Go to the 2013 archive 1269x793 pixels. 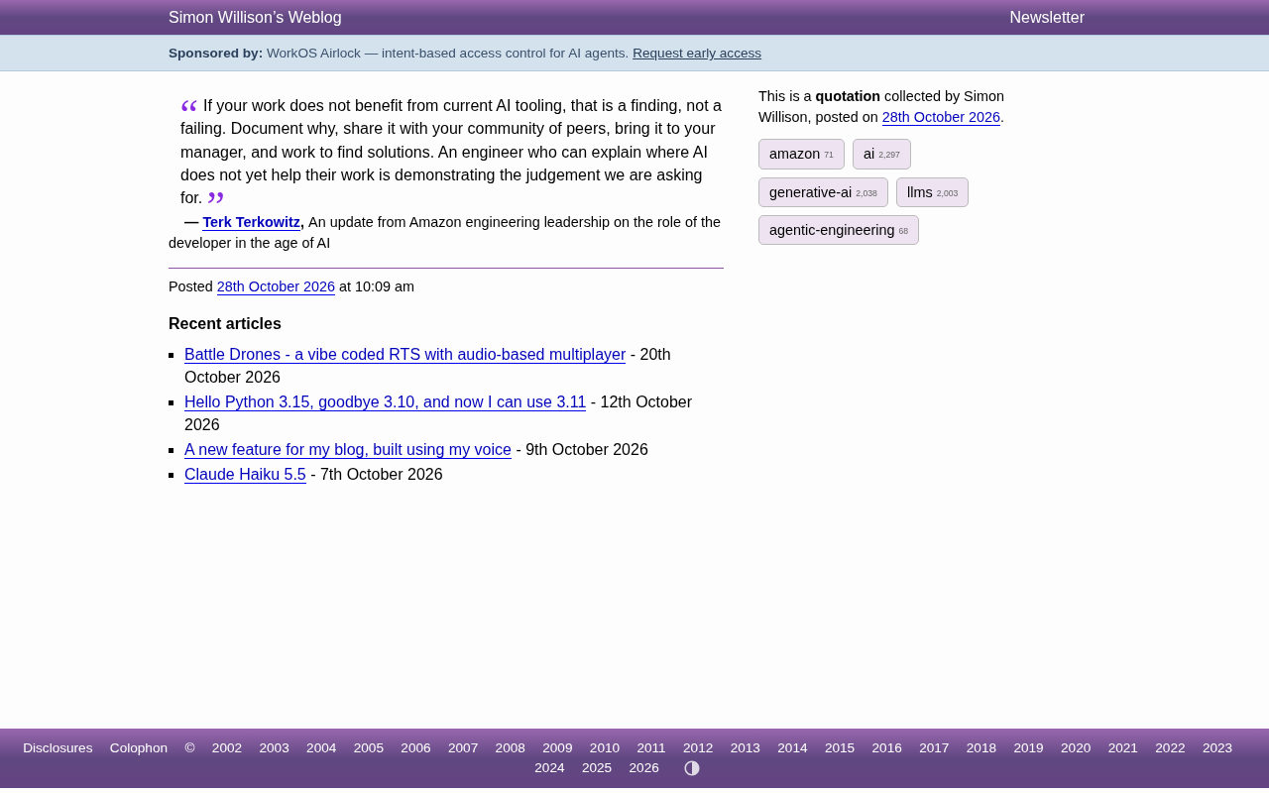746,748
